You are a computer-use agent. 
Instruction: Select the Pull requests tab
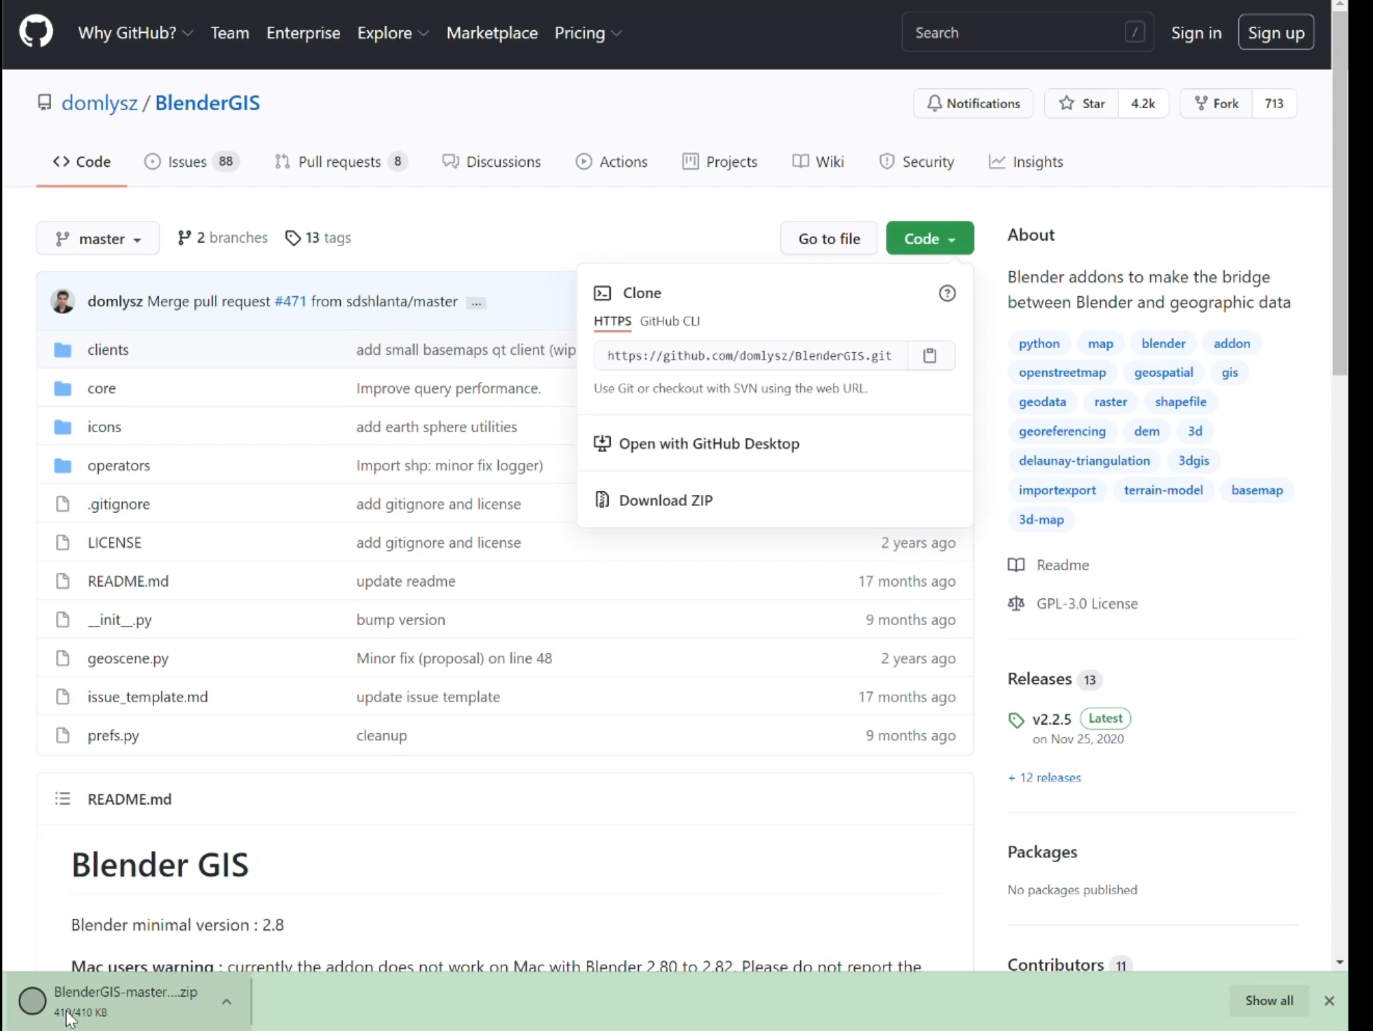(x=340, y=162)
